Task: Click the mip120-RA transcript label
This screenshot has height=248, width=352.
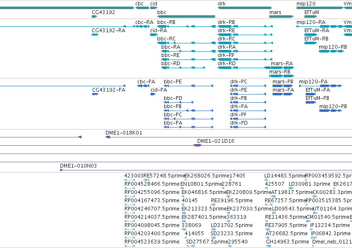Action: pos(311,22)
